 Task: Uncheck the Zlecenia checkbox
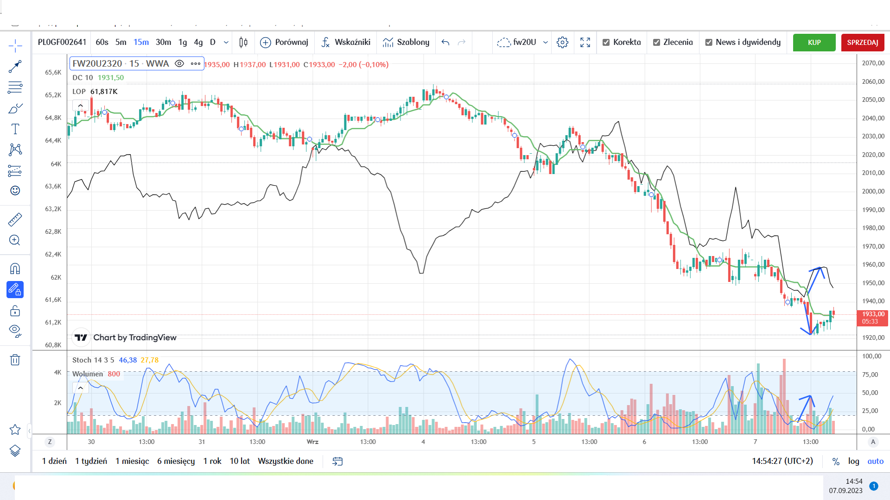click(656, 43)
